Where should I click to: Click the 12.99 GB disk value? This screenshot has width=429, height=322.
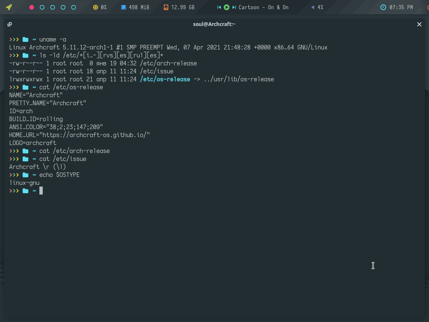183,8
